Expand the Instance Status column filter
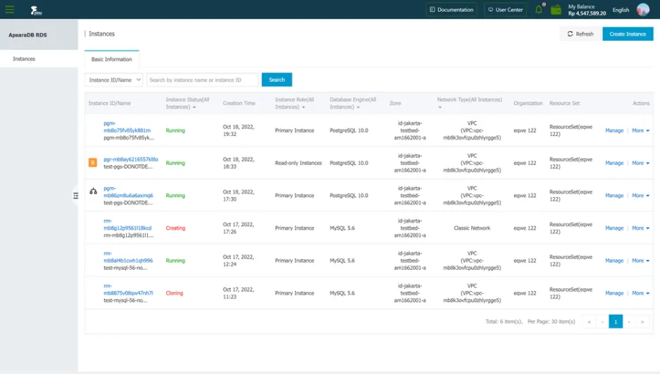660x374 pixels. coord(194,107)
